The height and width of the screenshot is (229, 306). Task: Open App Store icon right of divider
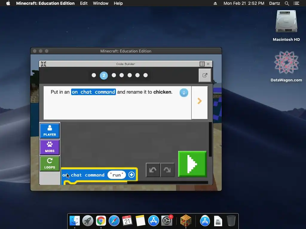(205, 221)
